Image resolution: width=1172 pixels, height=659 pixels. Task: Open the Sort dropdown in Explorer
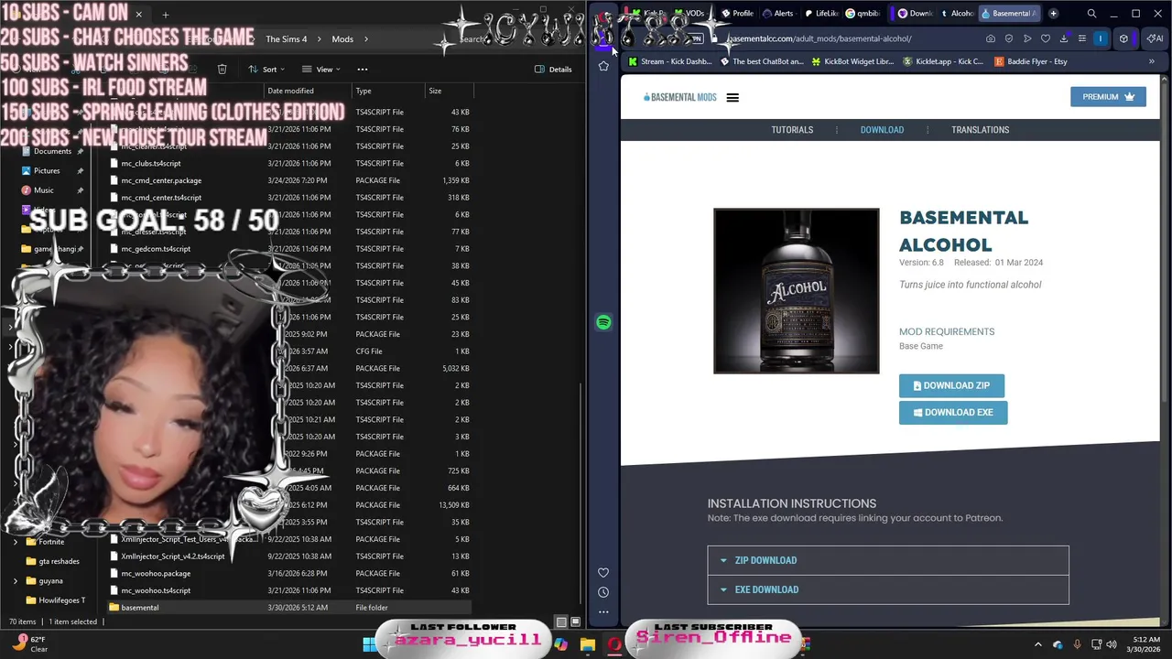[266, 69]
